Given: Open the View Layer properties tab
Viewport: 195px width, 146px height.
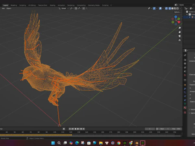Looking at the screenshot, I should point(185,67).
